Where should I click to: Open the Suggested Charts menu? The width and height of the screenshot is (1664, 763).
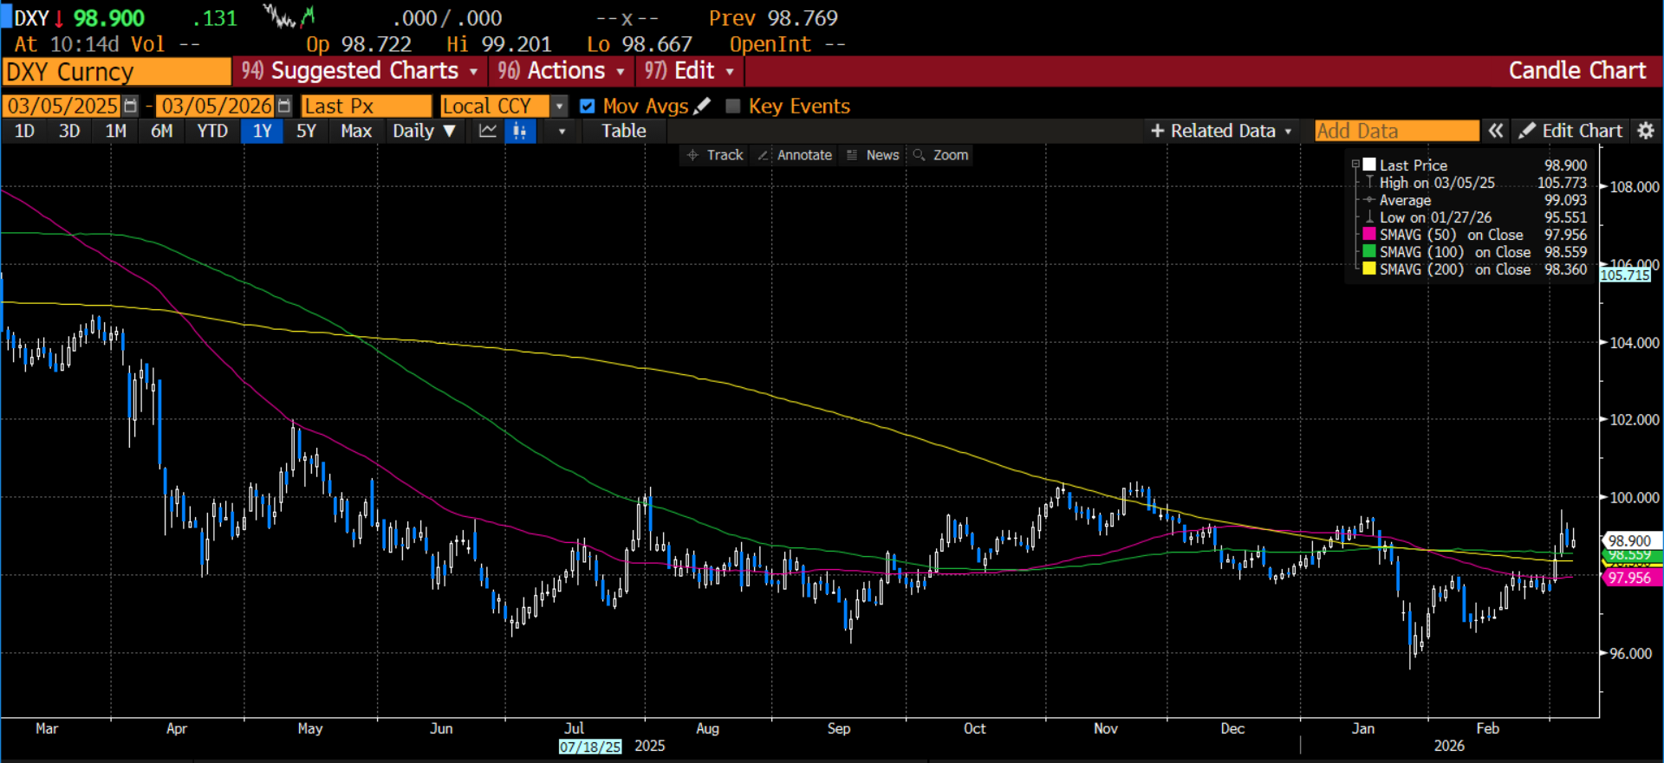click(x=360, y=71)
